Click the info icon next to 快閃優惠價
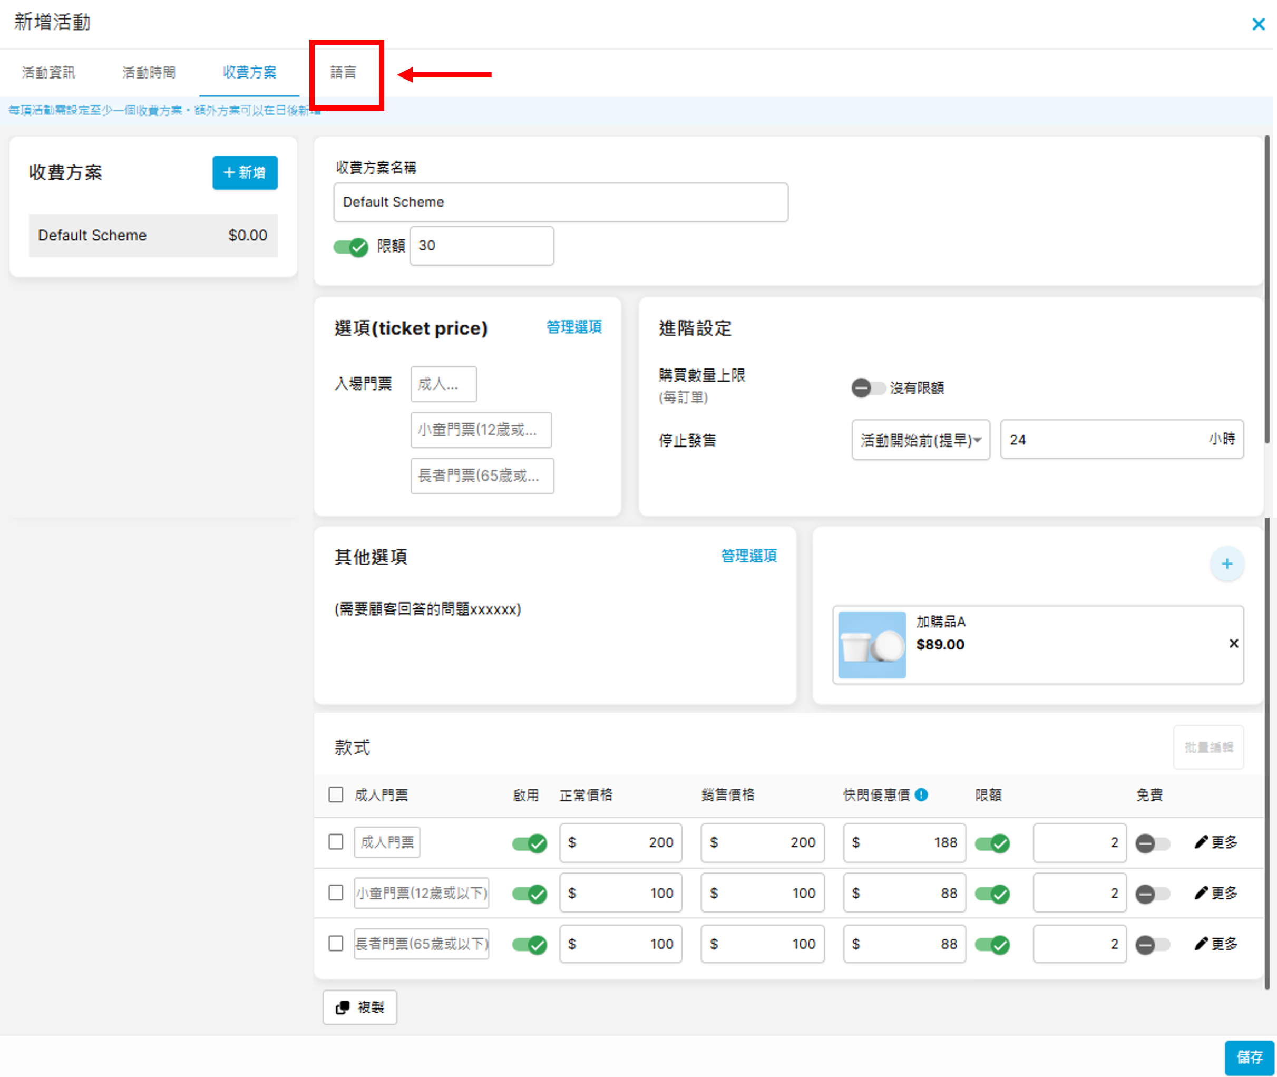The width and height of the screenshot is (1277, 1077). [922, 794]
